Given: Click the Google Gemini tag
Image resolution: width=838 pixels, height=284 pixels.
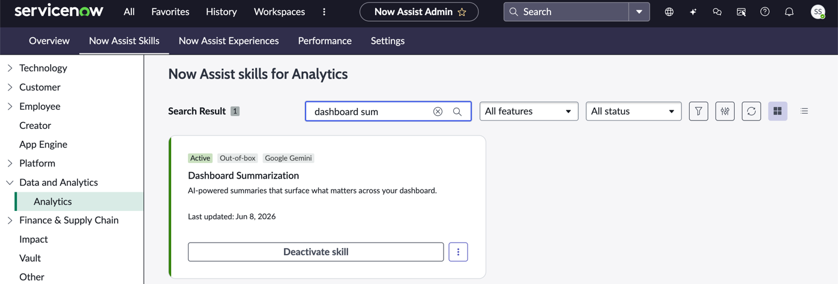Looking at the screenshot, I should 288,158.
